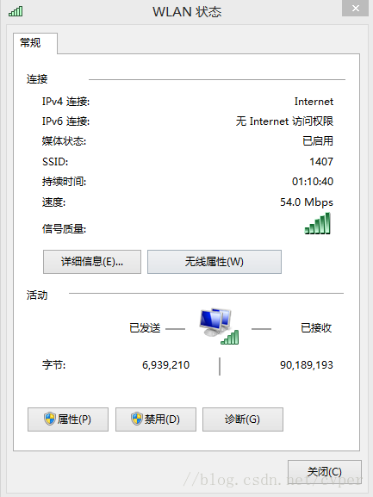Close the WLAN 状态 dialog with X
This screenshot has height=497, width=373.
point(355,9)
